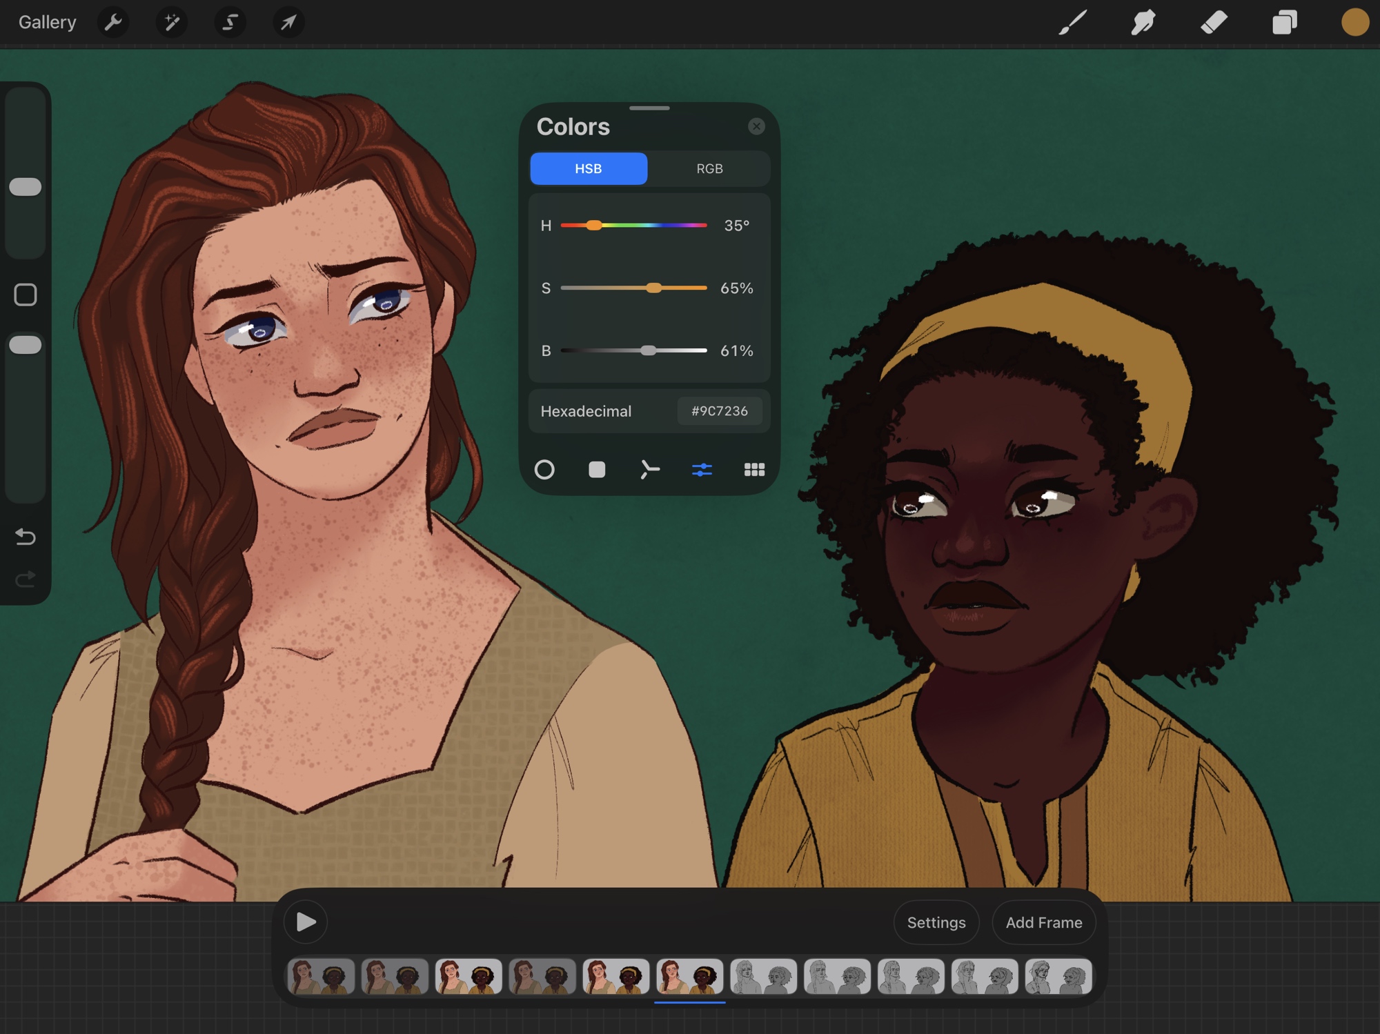Viewport: 1380px width, 1034px height.
Task: Select the Smudge tool
Action: [x=1143, y=22]
